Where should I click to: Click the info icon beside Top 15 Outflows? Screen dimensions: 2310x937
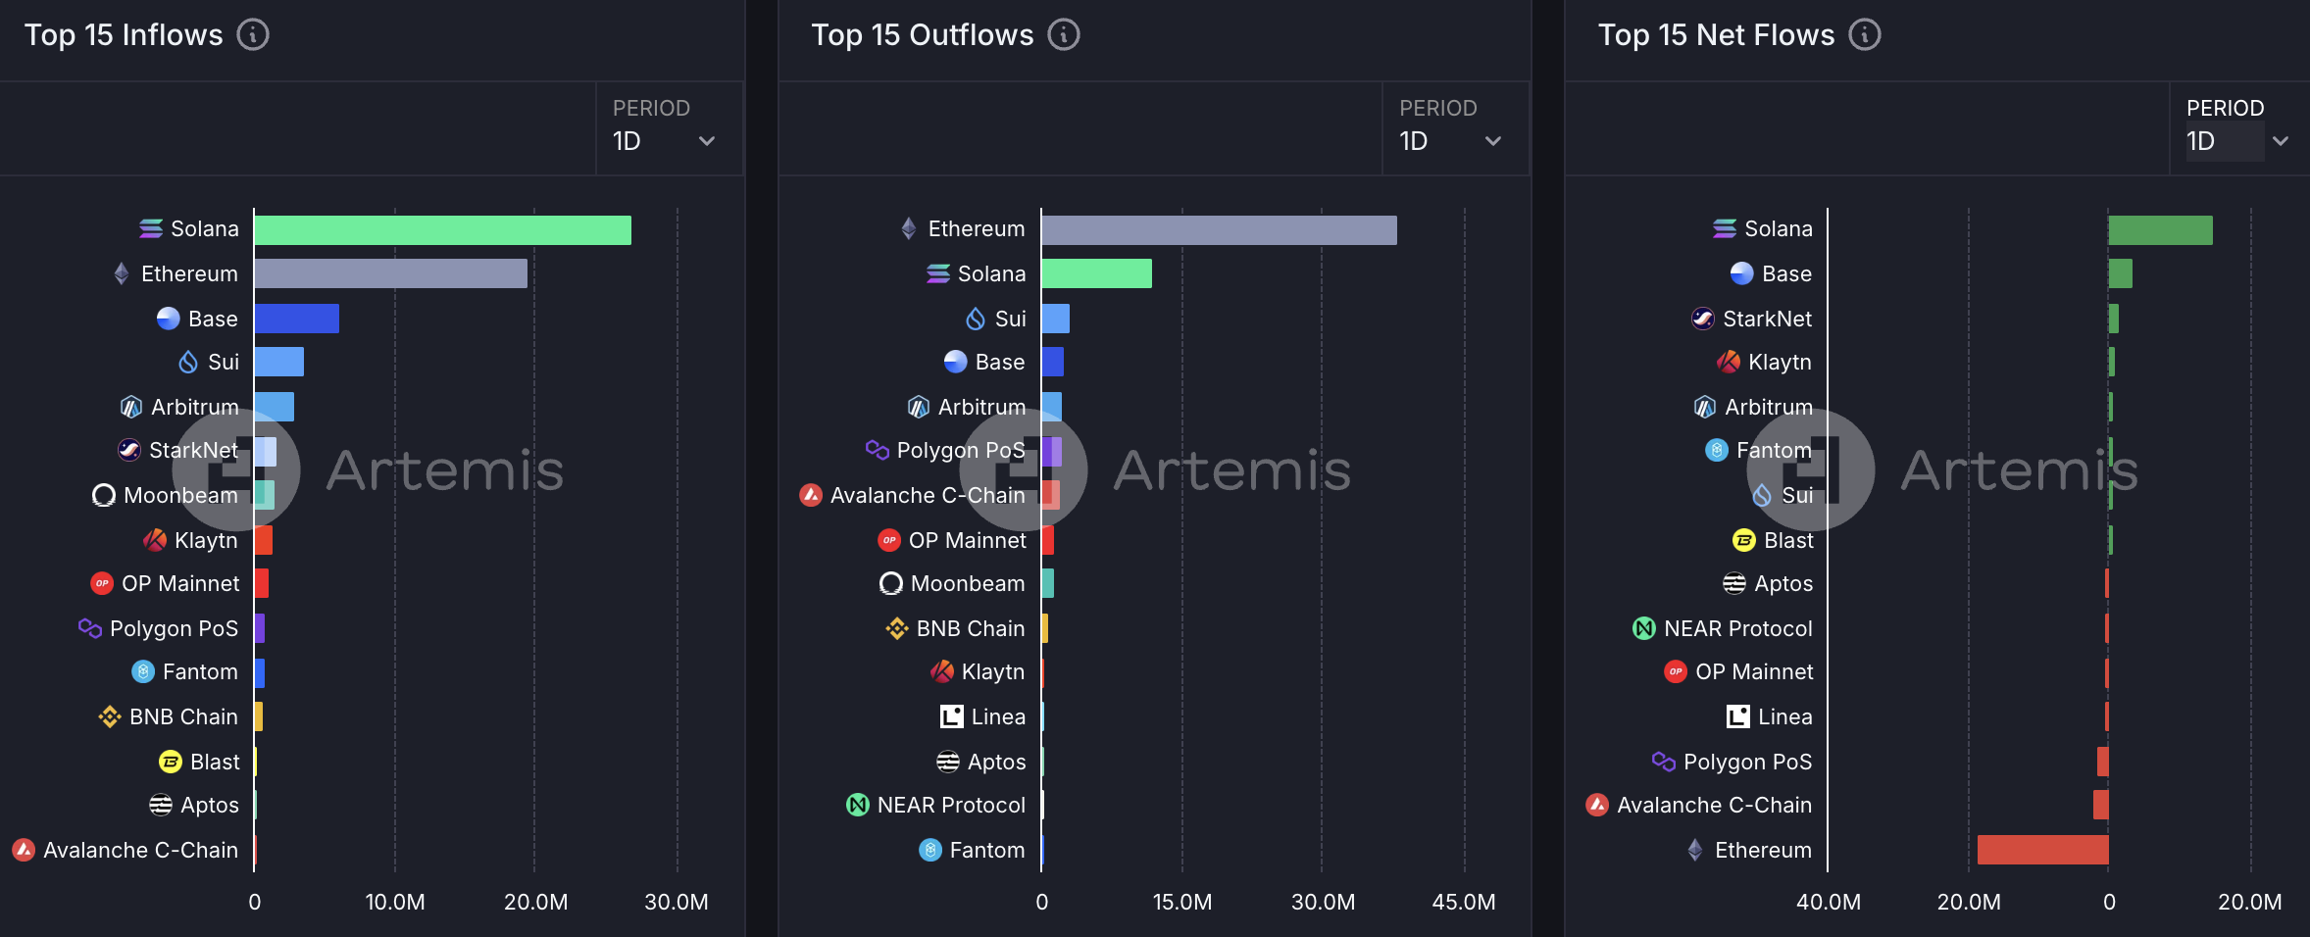tap(1064, 35)
